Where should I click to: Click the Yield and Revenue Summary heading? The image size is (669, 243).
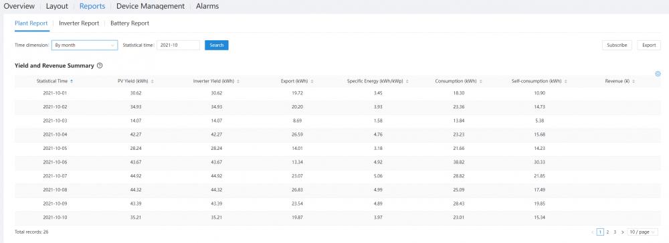pos(54,66)
